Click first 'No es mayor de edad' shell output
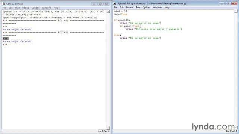Screen dimensions: 239x134 [17, 29]
